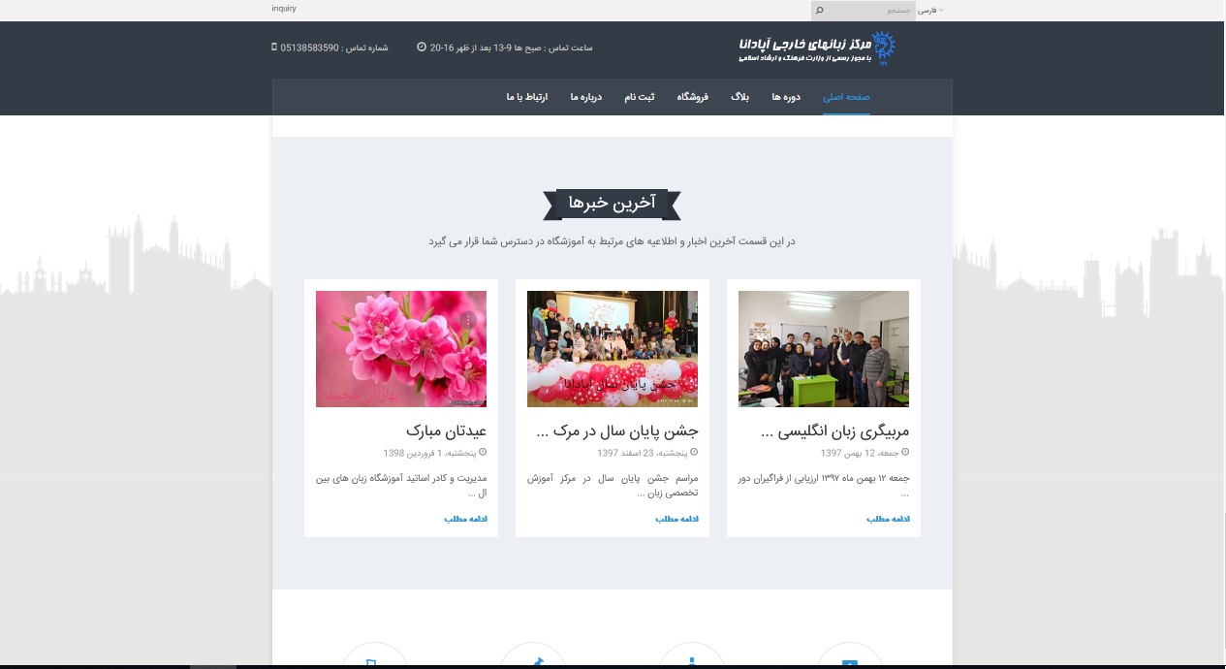This screenshot has height=669, width=1226.
Task: Go to صفحه اصلی menu item
Action: click(846, 97)
